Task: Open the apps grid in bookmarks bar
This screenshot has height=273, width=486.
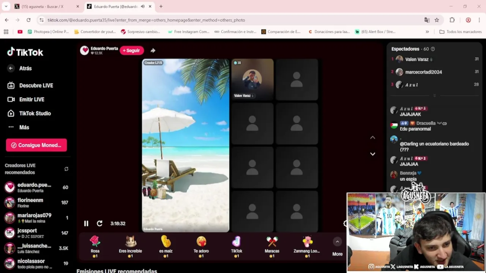Action: click(x=6, y=32)
